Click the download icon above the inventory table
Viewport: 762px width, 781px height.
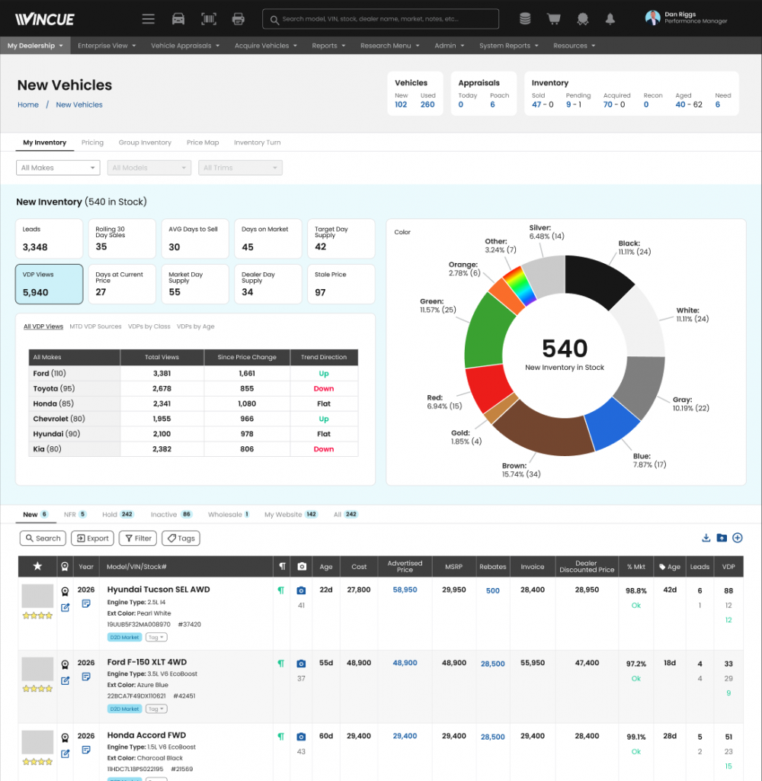point(706,538)
